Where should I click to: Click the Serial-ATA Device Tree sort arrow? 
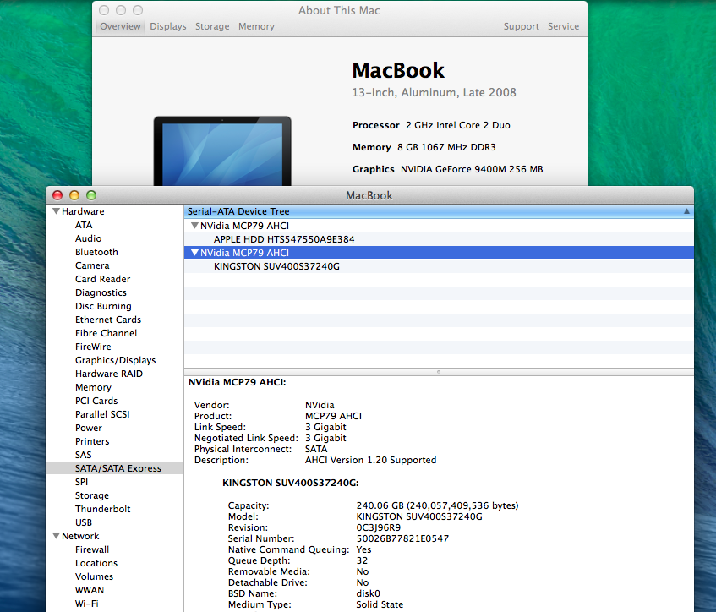pyautogui.click(x=686, y=211)
